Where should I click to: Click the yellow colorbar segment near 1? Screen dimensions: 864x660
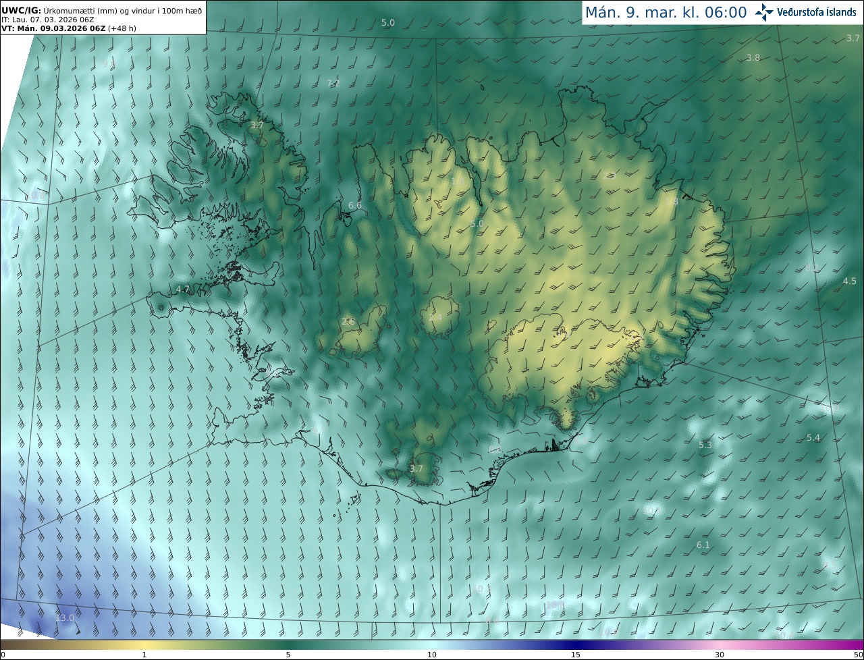[x=144, y=644]
